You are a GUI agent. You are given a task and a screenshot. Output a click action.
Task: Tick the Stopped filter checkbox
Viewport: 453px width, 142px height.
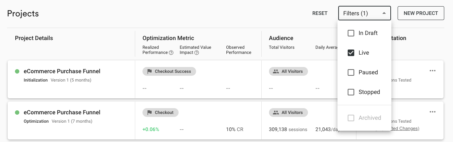[351, 92]
